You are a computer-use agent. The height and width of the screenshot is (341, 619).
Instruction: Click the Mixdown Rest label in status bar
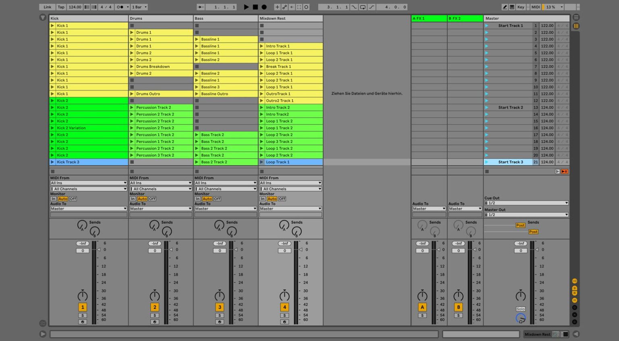point(537,334)
